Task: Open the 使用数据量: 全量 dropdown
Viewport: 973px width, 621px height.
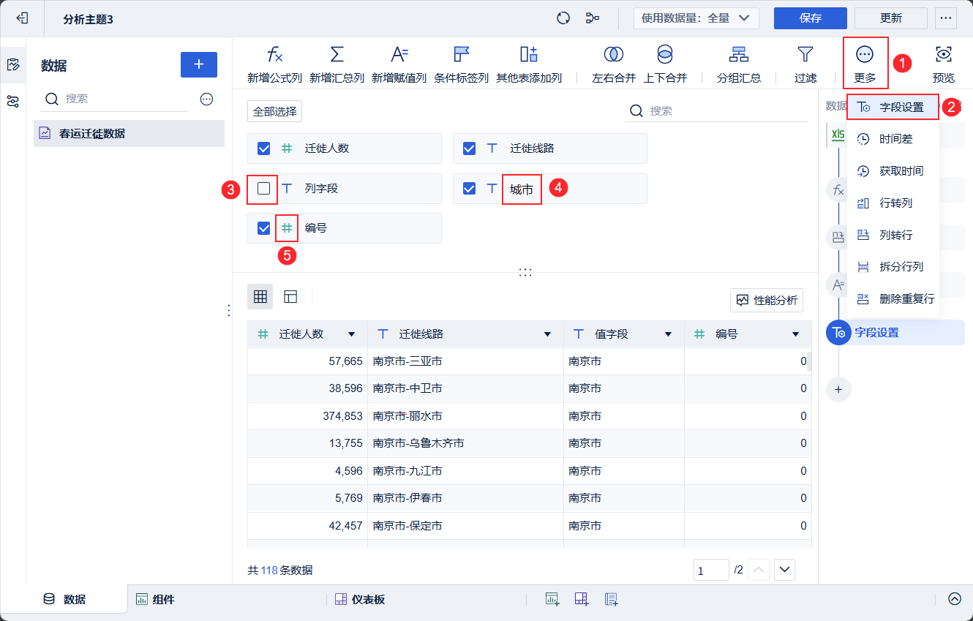Action: [696, 18]
